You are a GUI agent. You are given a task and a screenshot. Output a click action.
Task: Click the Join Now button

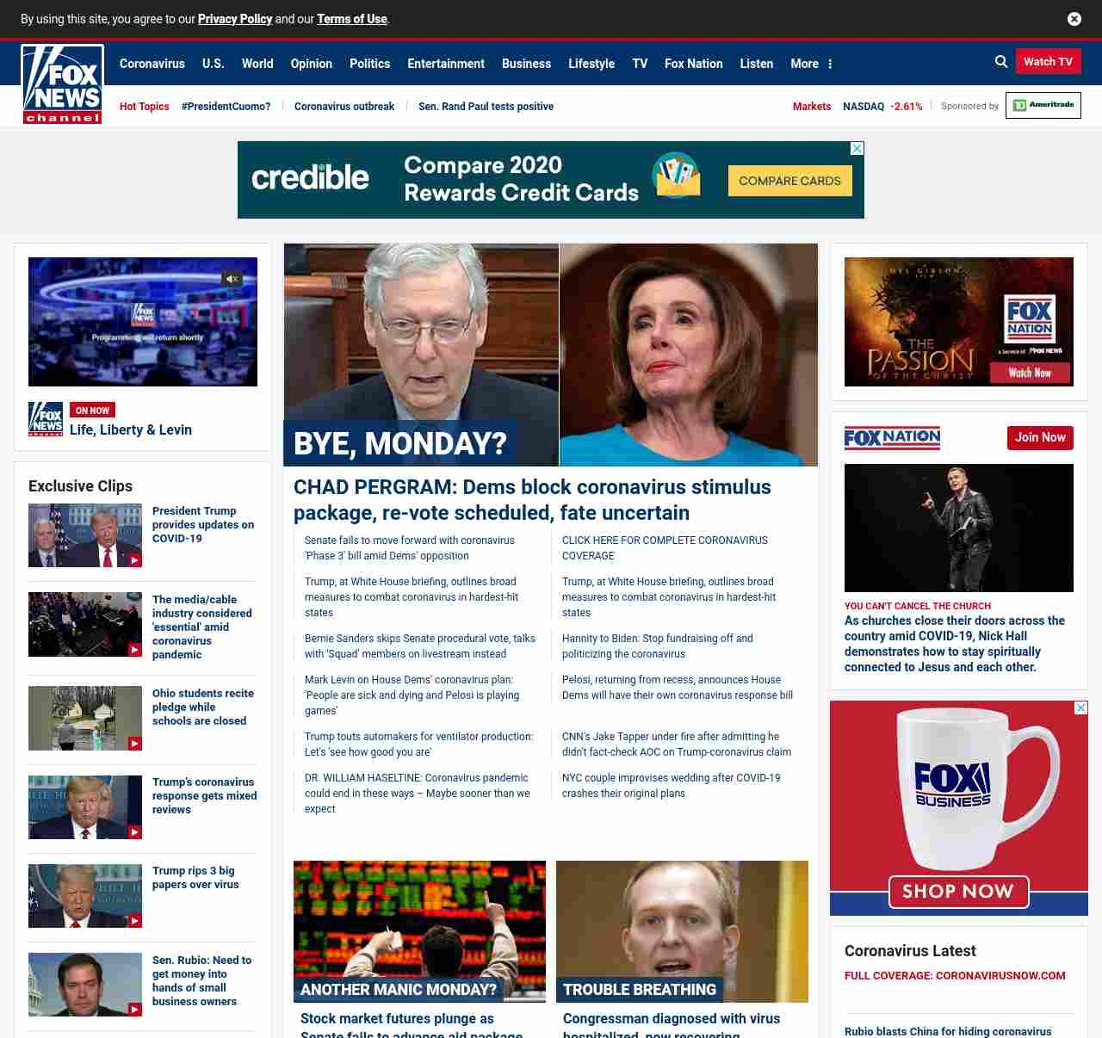point(1040,438)
